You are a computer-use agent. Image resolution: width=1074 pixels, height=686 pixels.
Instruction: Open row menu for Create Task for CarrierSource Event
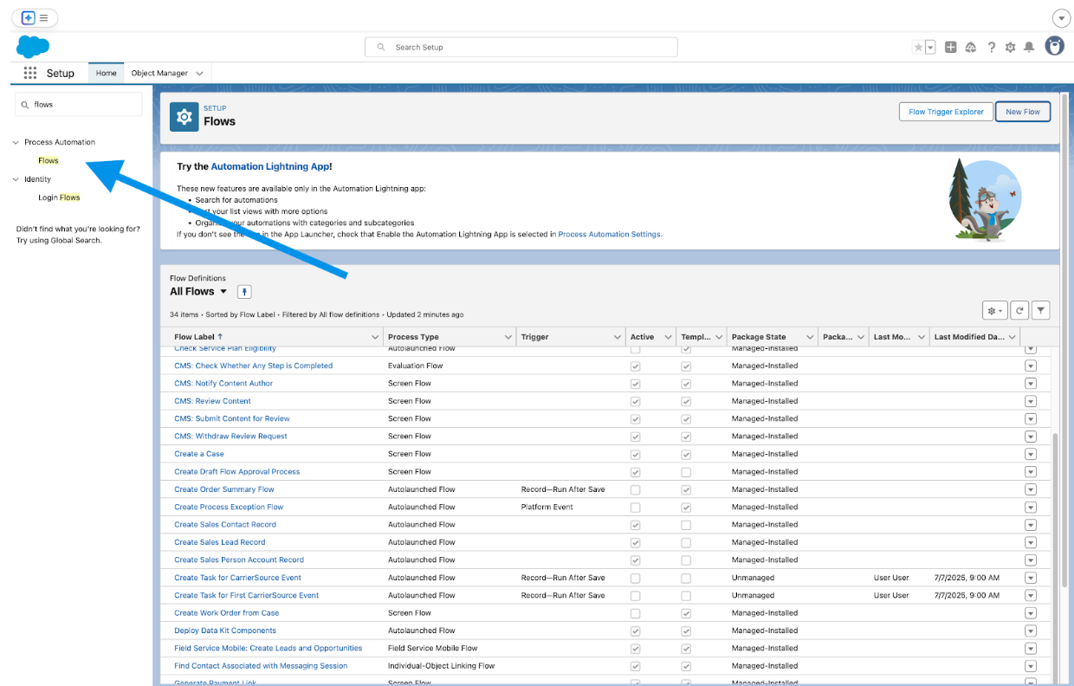point(1031,578)
